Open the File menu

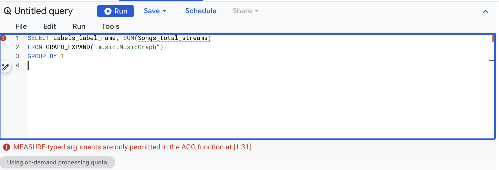pyautogui.click(x=21, y=26)
